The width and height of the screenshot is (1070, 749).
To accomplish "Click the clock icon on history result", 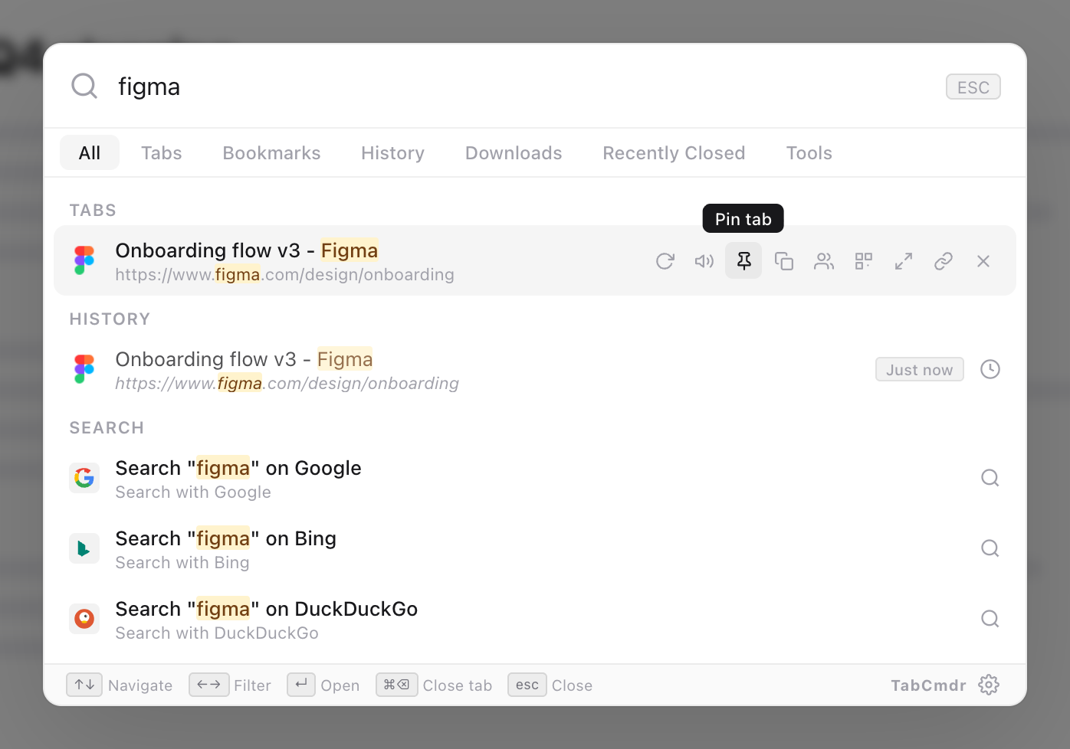I will click(x=990, y=369).
